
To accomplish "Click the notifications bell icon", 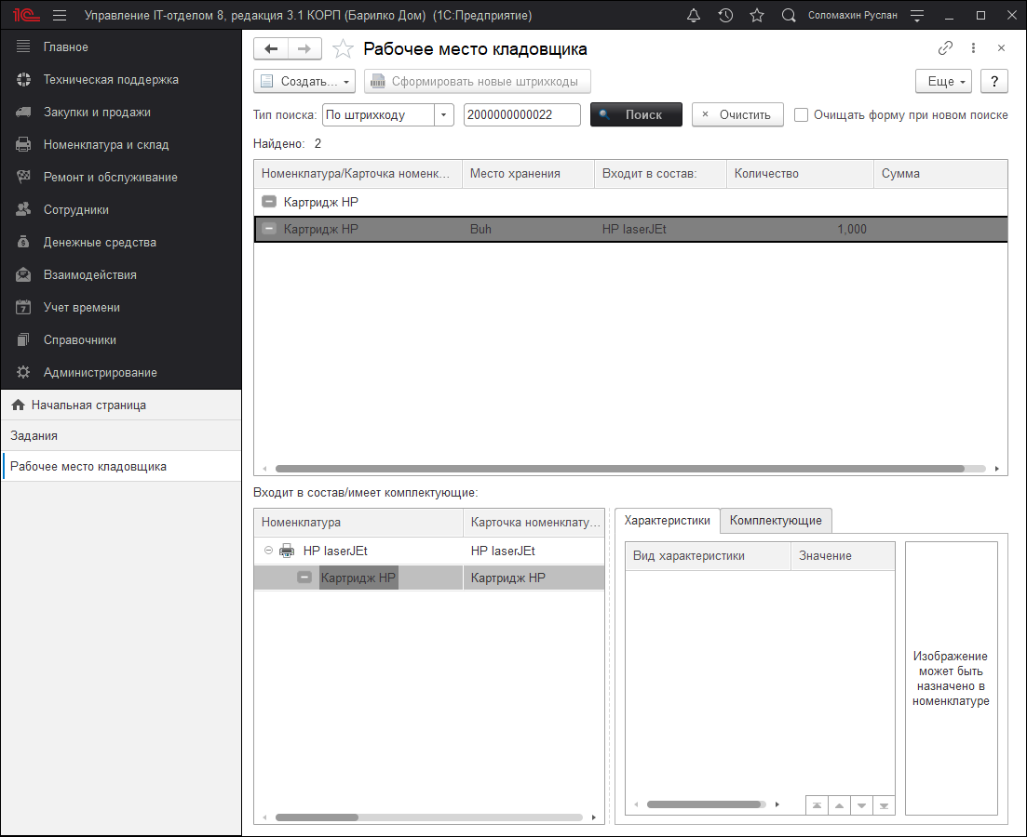I will [693, 16].
